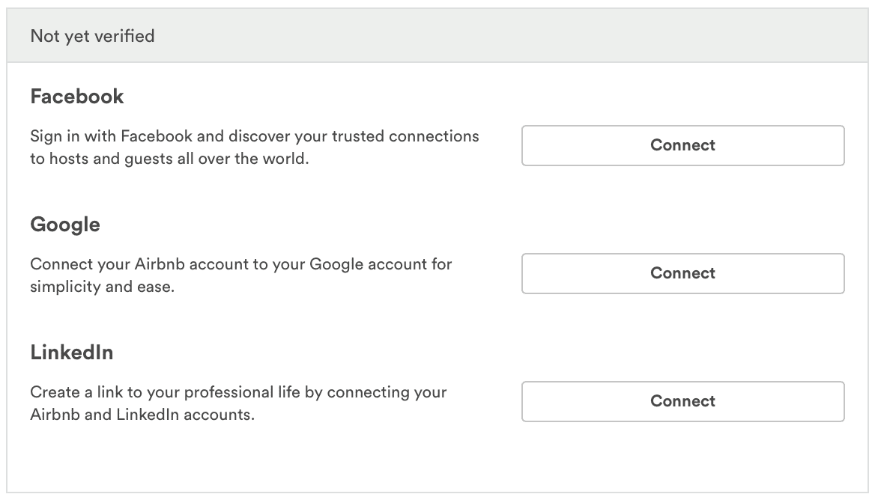875x500 pixels.
Task: Connect your Google account
Action: click(x=682, y=274)
